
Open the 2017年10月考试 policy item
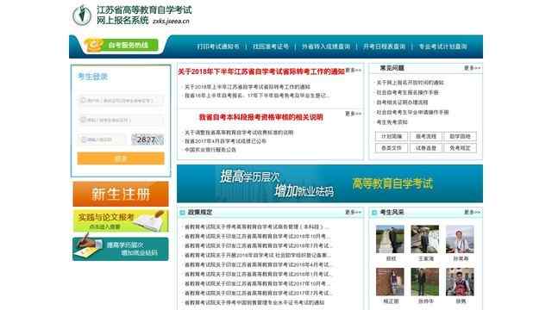(258, 283)
